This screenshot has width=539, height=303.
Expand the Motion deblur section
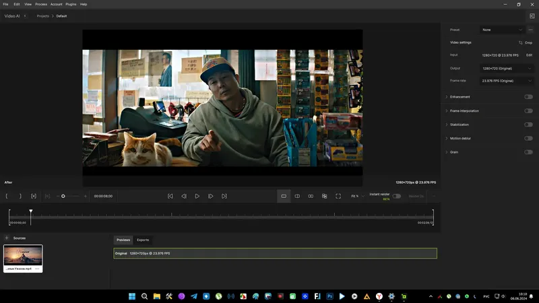coord(446,138)
